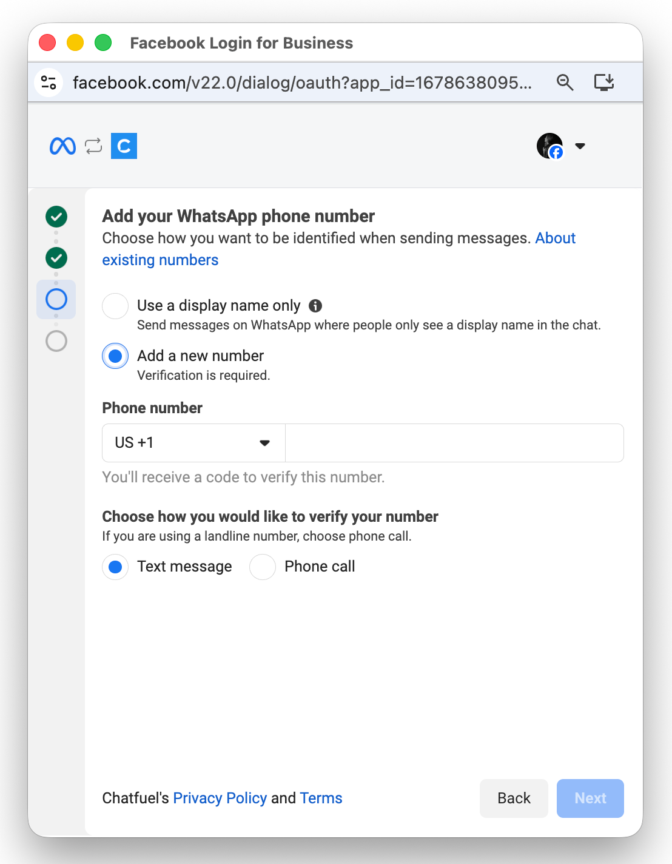Click 'Choose how you would like to verify' heading
Screen dimensions: 672x864
point(270,516)
